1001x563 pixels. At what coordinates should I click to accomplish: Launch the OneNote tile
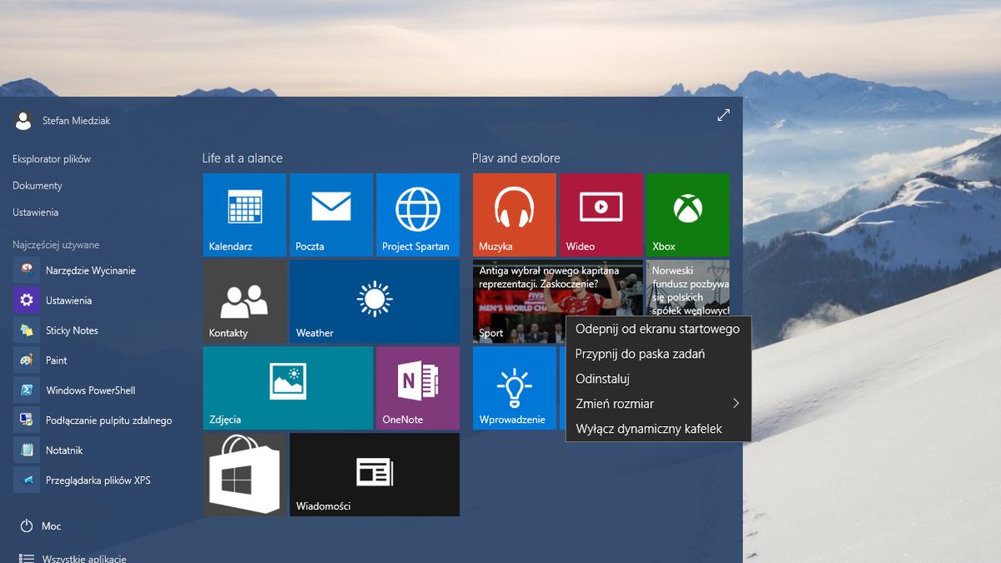pos(418,388)
